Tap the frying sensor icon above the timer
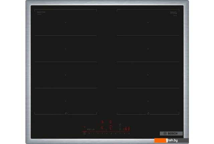Screen dimensions: 214x144 pos(120,124)
